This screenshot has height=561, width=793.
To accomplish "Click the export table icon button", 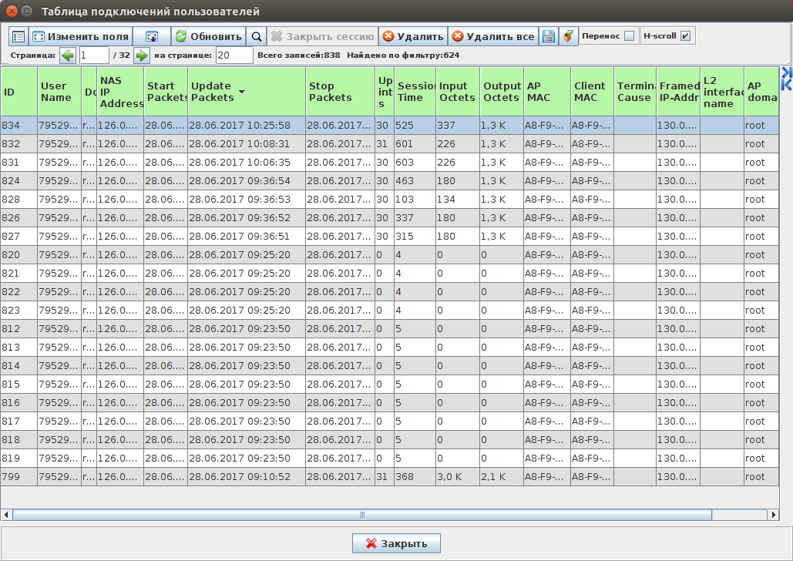I will click(x=151, y=36).
